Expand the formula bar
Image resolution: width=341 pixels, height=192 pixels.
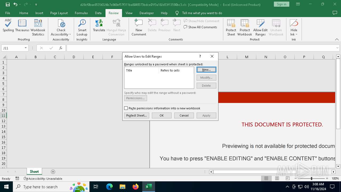338,48
